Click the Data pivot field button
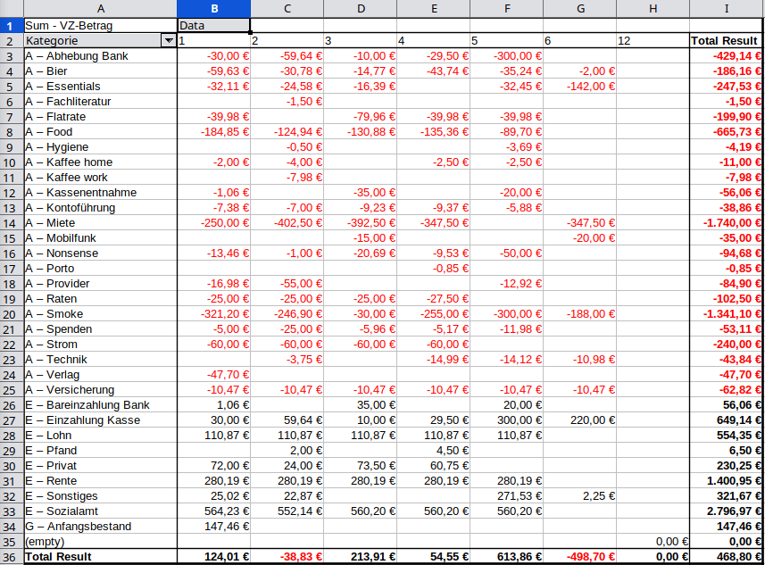The image size is (765, 565). point(213,26)
